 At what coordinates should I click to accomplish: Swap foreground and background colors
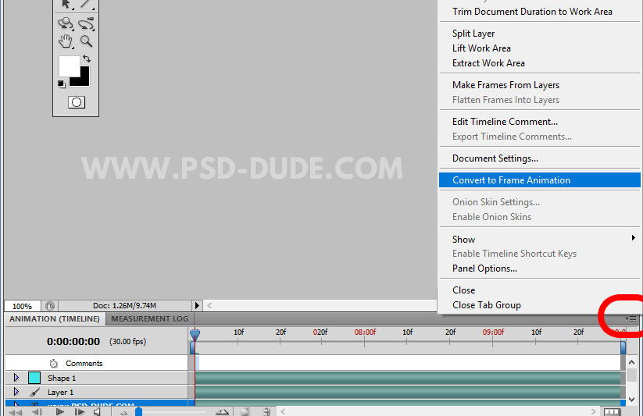click(x=87, y=59)
